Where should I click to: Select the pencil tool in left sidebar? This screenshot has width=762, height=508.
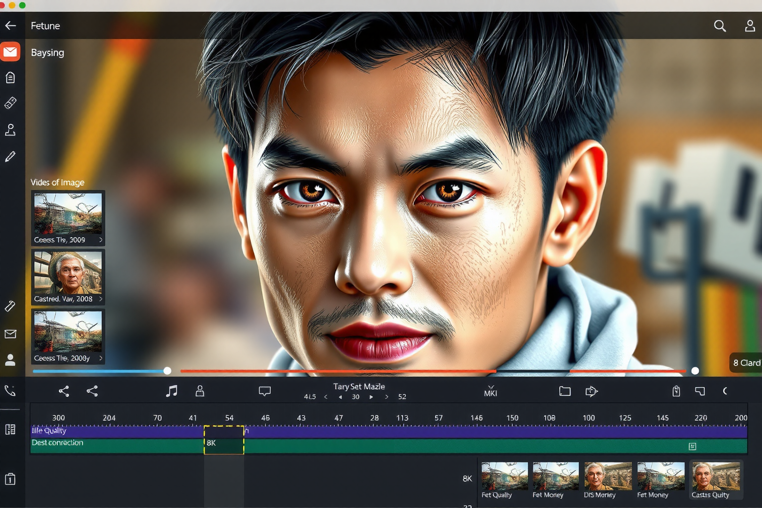coord(10,157)
